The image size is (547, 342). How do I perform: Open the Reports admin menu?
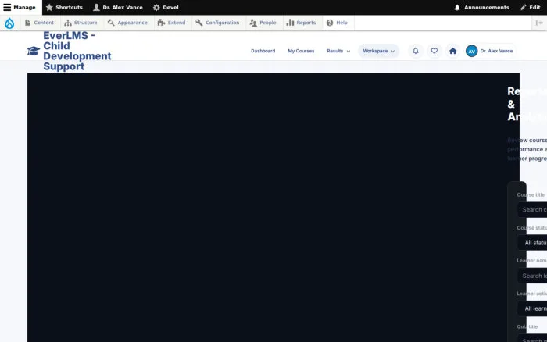302,23
